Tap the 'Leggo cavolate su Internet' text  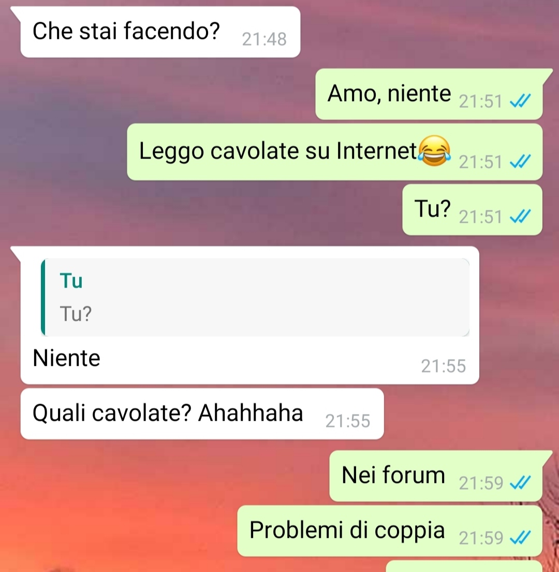click(278, 151)
